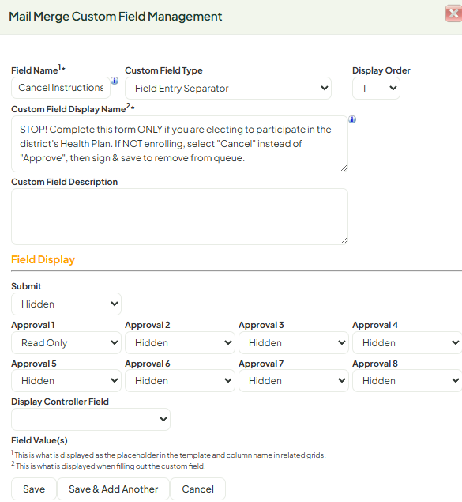Screen dimensions: 462x502
Task: Change the Approval 1 dropdown set to Read Only
Action: pos(66,342)
